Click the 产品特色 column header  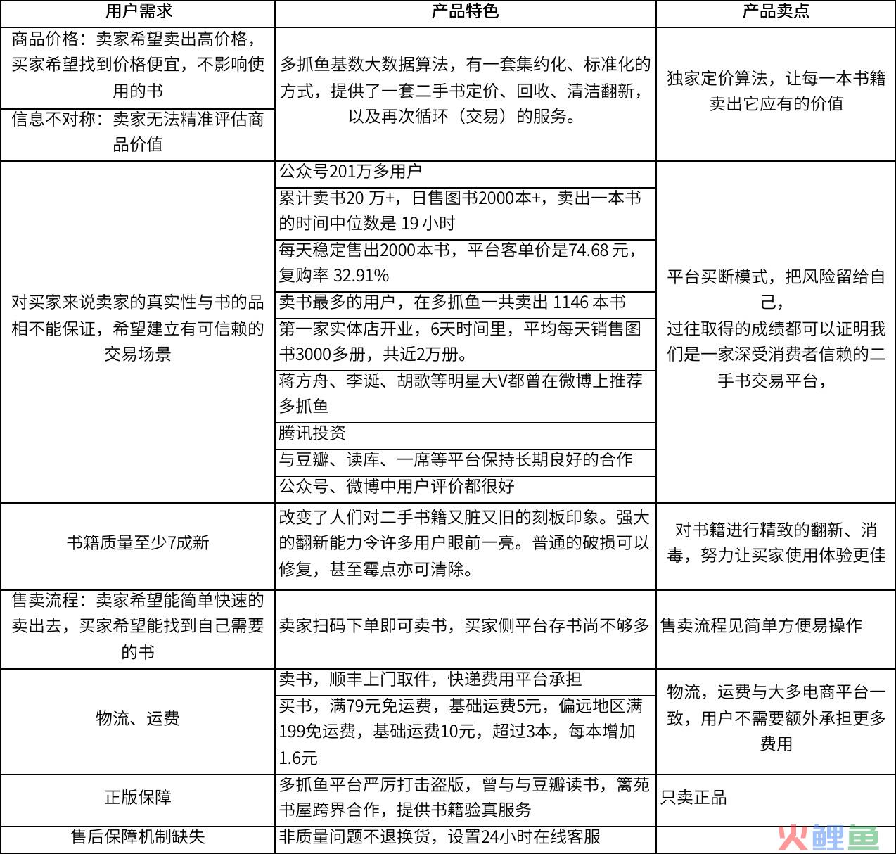tap(466, 12)
